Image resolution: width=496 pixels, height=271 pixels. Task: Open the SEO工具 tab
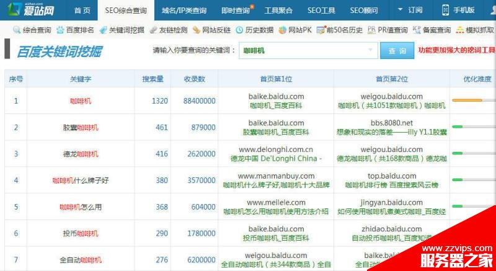click(321, 11)
